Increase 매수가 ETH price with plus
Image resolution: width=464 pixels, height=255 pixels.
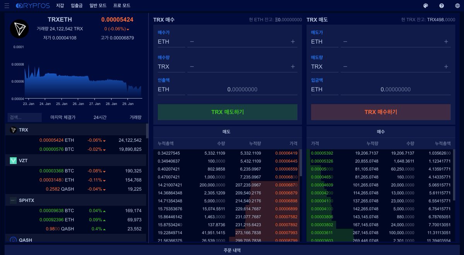click(x=293, y=42)
